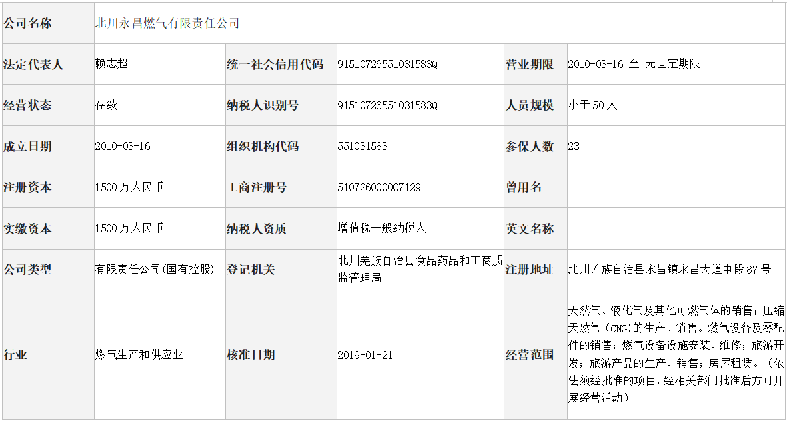Select staff size value 小于50人
Image resolution: width=787 pixels, height=421 pixels.
point(593,105)
